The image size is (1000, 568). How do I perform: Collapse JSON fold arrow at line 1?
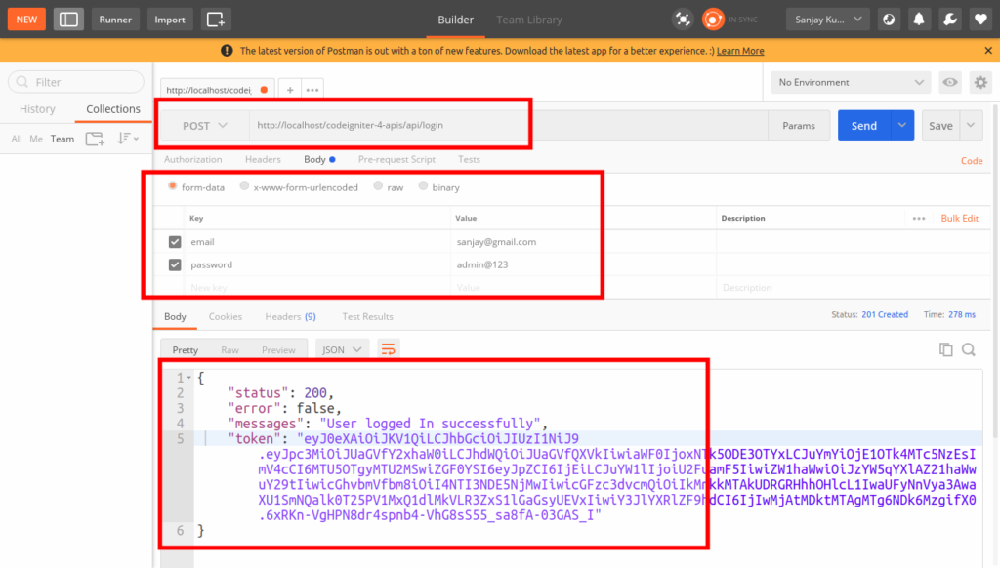coord(188,378)
